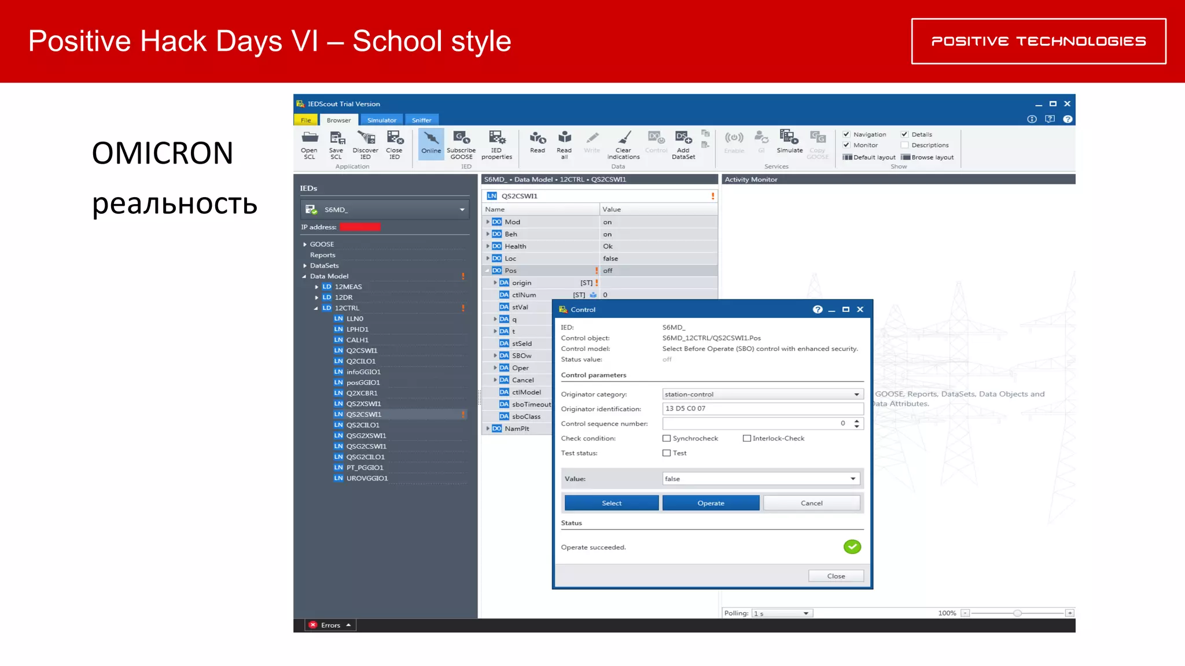Viewport: 1185px width, 666px height.
Task: Select the Health data object row
Action: [600, 246]
